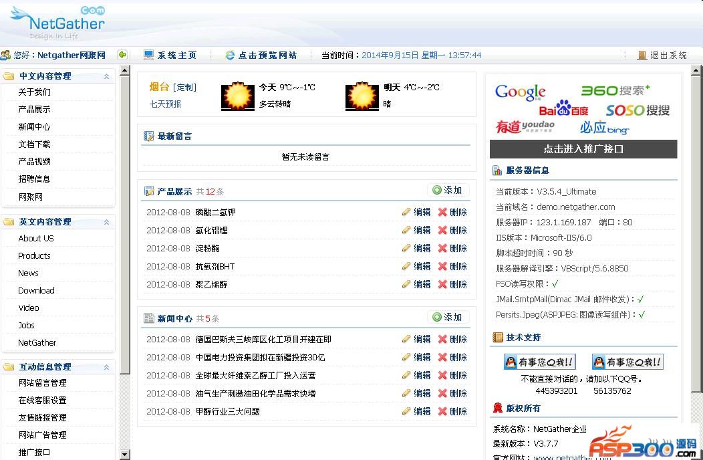Edit the 抗氧剂BHT product
This screenshot has height=460, width=703.
416,266
